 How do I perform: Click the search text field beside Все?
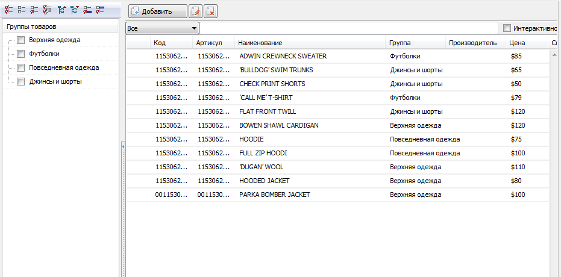pos(348,28)
